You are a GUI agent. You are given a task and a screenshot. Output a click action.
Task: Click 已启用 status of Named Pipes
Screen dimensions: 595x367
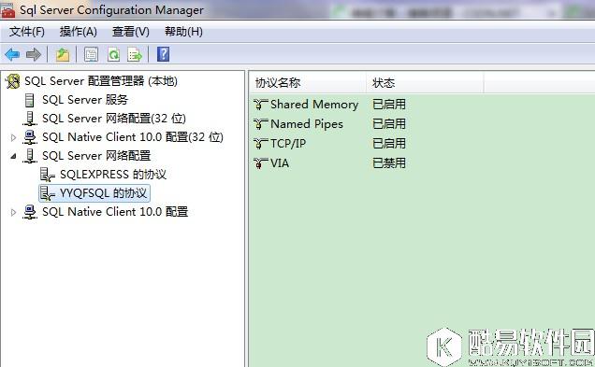[x=389, y=124]
